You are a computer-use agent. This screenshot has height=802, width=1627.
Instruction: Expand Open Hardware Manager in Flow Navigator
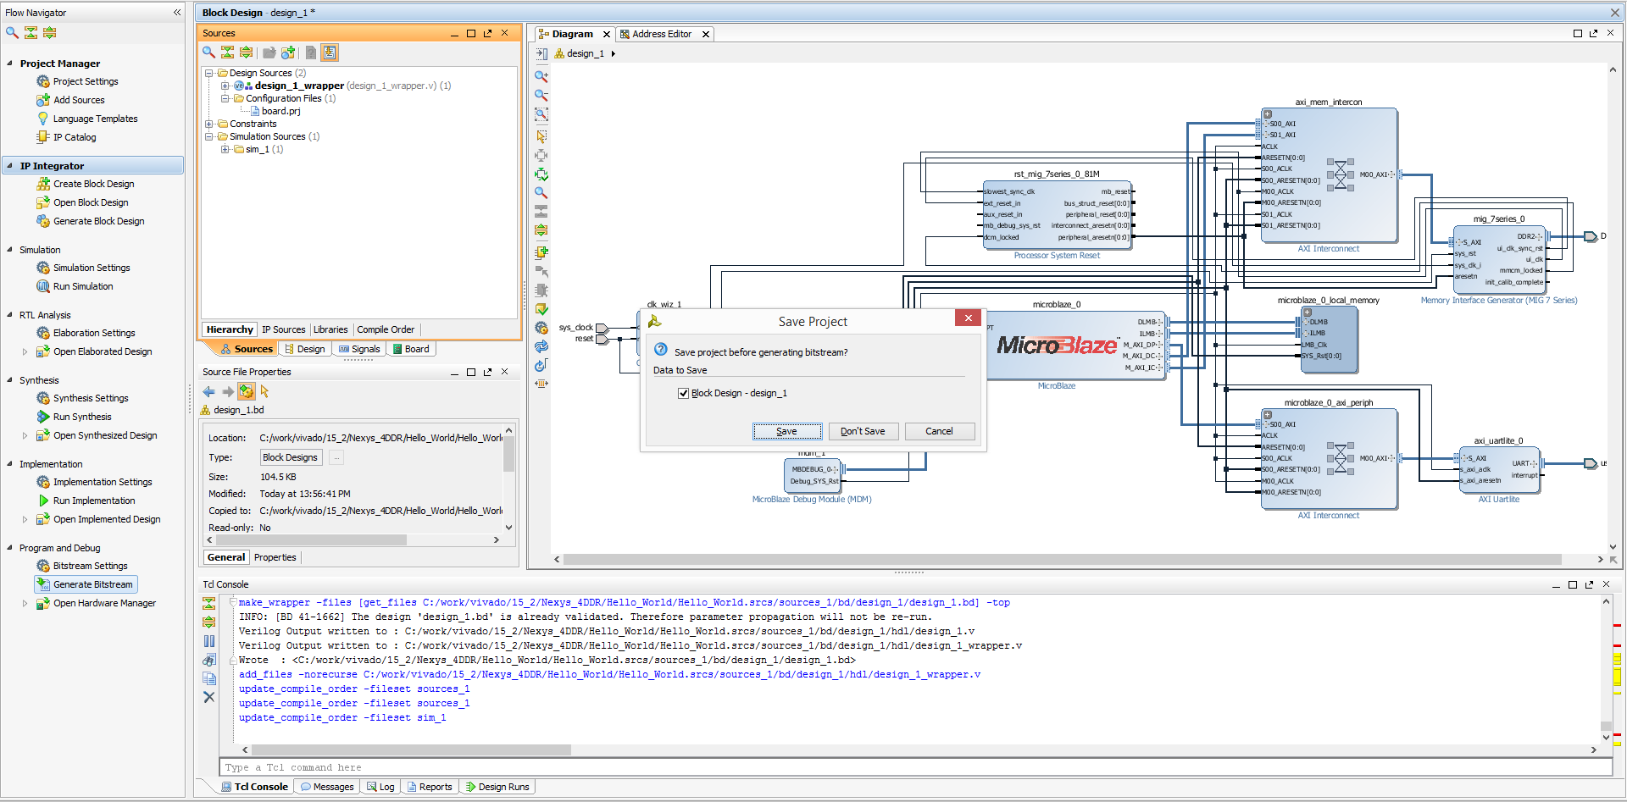(25, 603)
